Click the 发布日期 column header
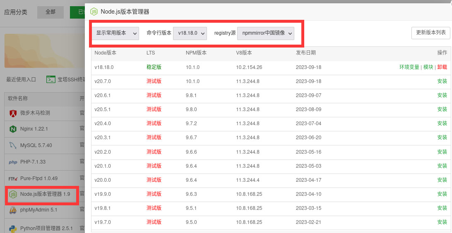This screenshot has width=452, height=233. click(305, 52)
